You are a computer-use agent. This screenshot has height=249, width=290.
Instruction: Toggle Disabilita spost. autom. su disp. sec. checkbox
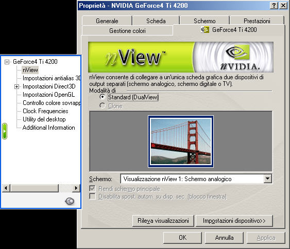[92, 197]
